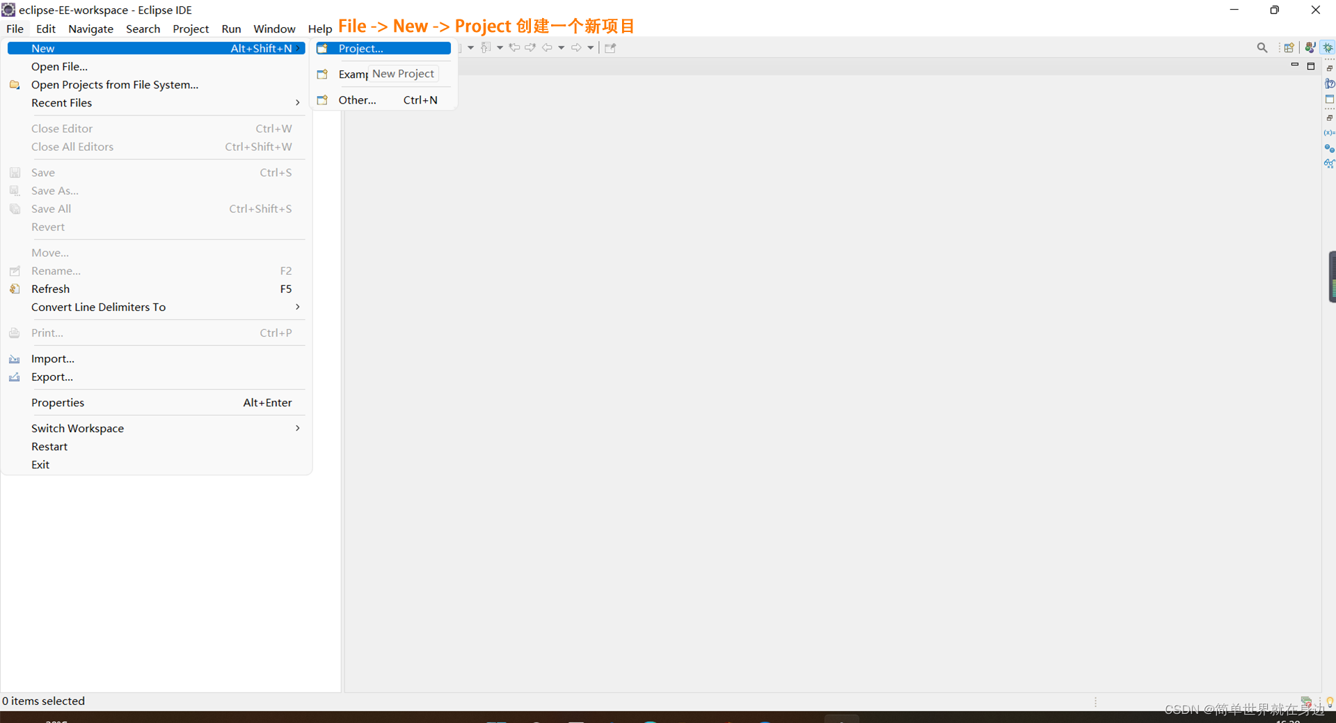Open the Search dialog via magnifier icon
Screen dimensions: 1336x723
coord(1262,47)
